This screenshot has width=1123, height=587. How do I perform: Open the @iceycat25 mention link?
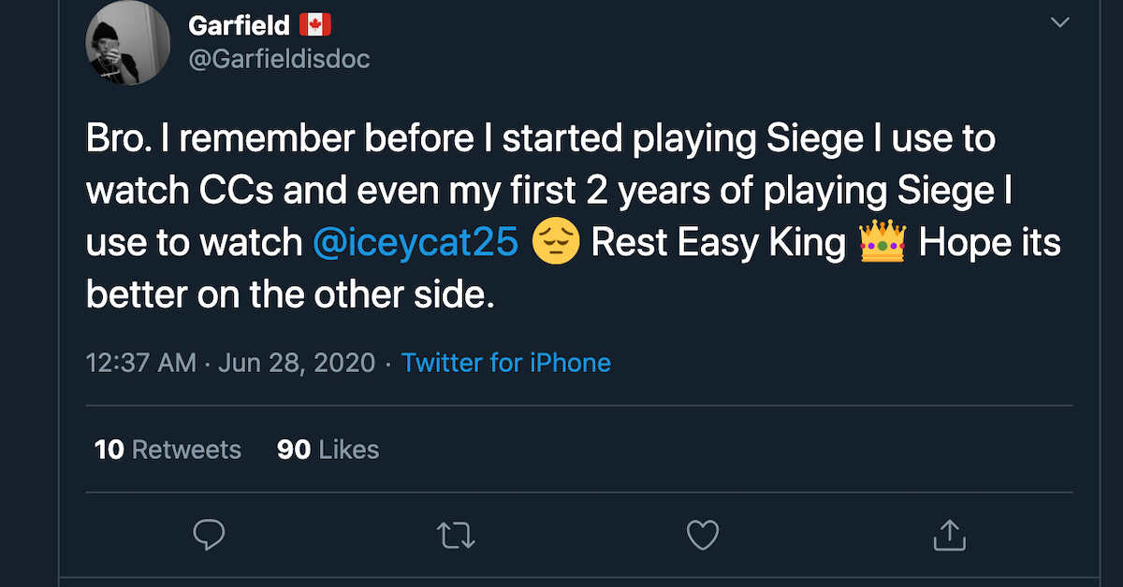pyautogui.click(x=415, y=241)
